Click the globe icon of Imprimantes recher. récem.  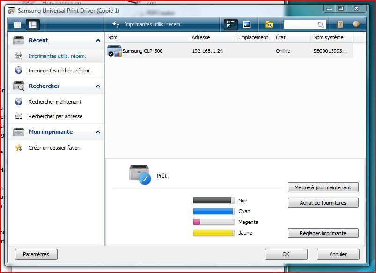click(x=19, y=71)
